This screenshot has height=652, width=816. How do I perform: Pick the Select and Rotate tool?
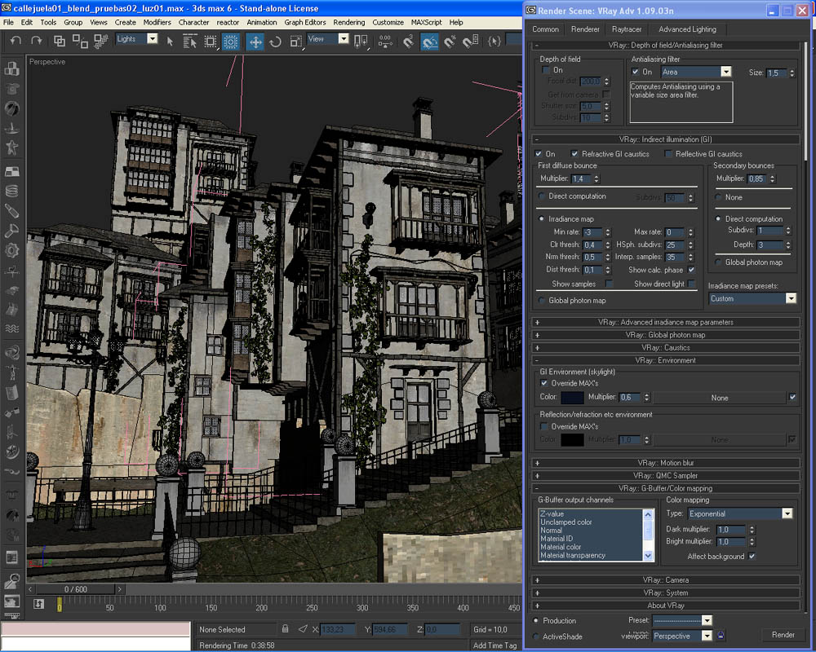tap(275, 41)
